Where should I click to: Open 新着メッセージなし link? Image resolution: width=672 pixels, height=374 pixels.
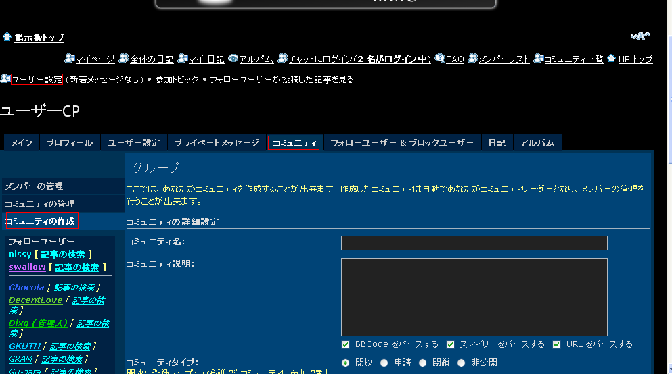click(105, 80)
